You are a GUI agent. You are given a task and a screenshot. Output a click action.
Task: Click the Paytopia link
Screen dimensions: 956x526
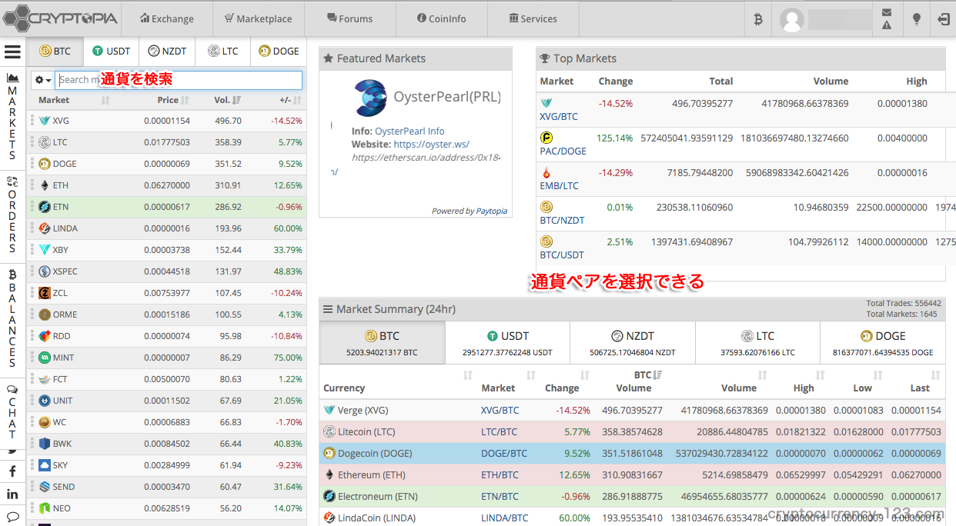tap(492, 211)
